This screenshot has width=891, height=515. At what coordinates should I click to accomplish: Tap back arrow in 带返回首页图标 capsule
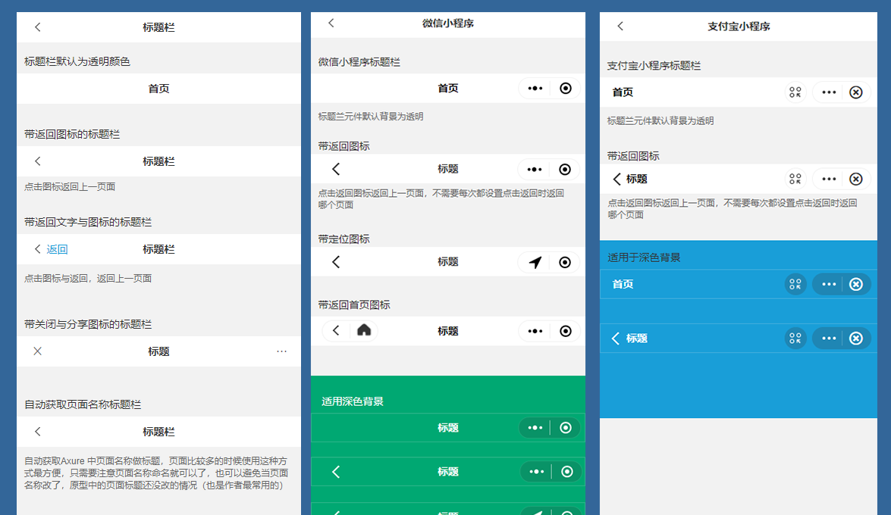336,330
